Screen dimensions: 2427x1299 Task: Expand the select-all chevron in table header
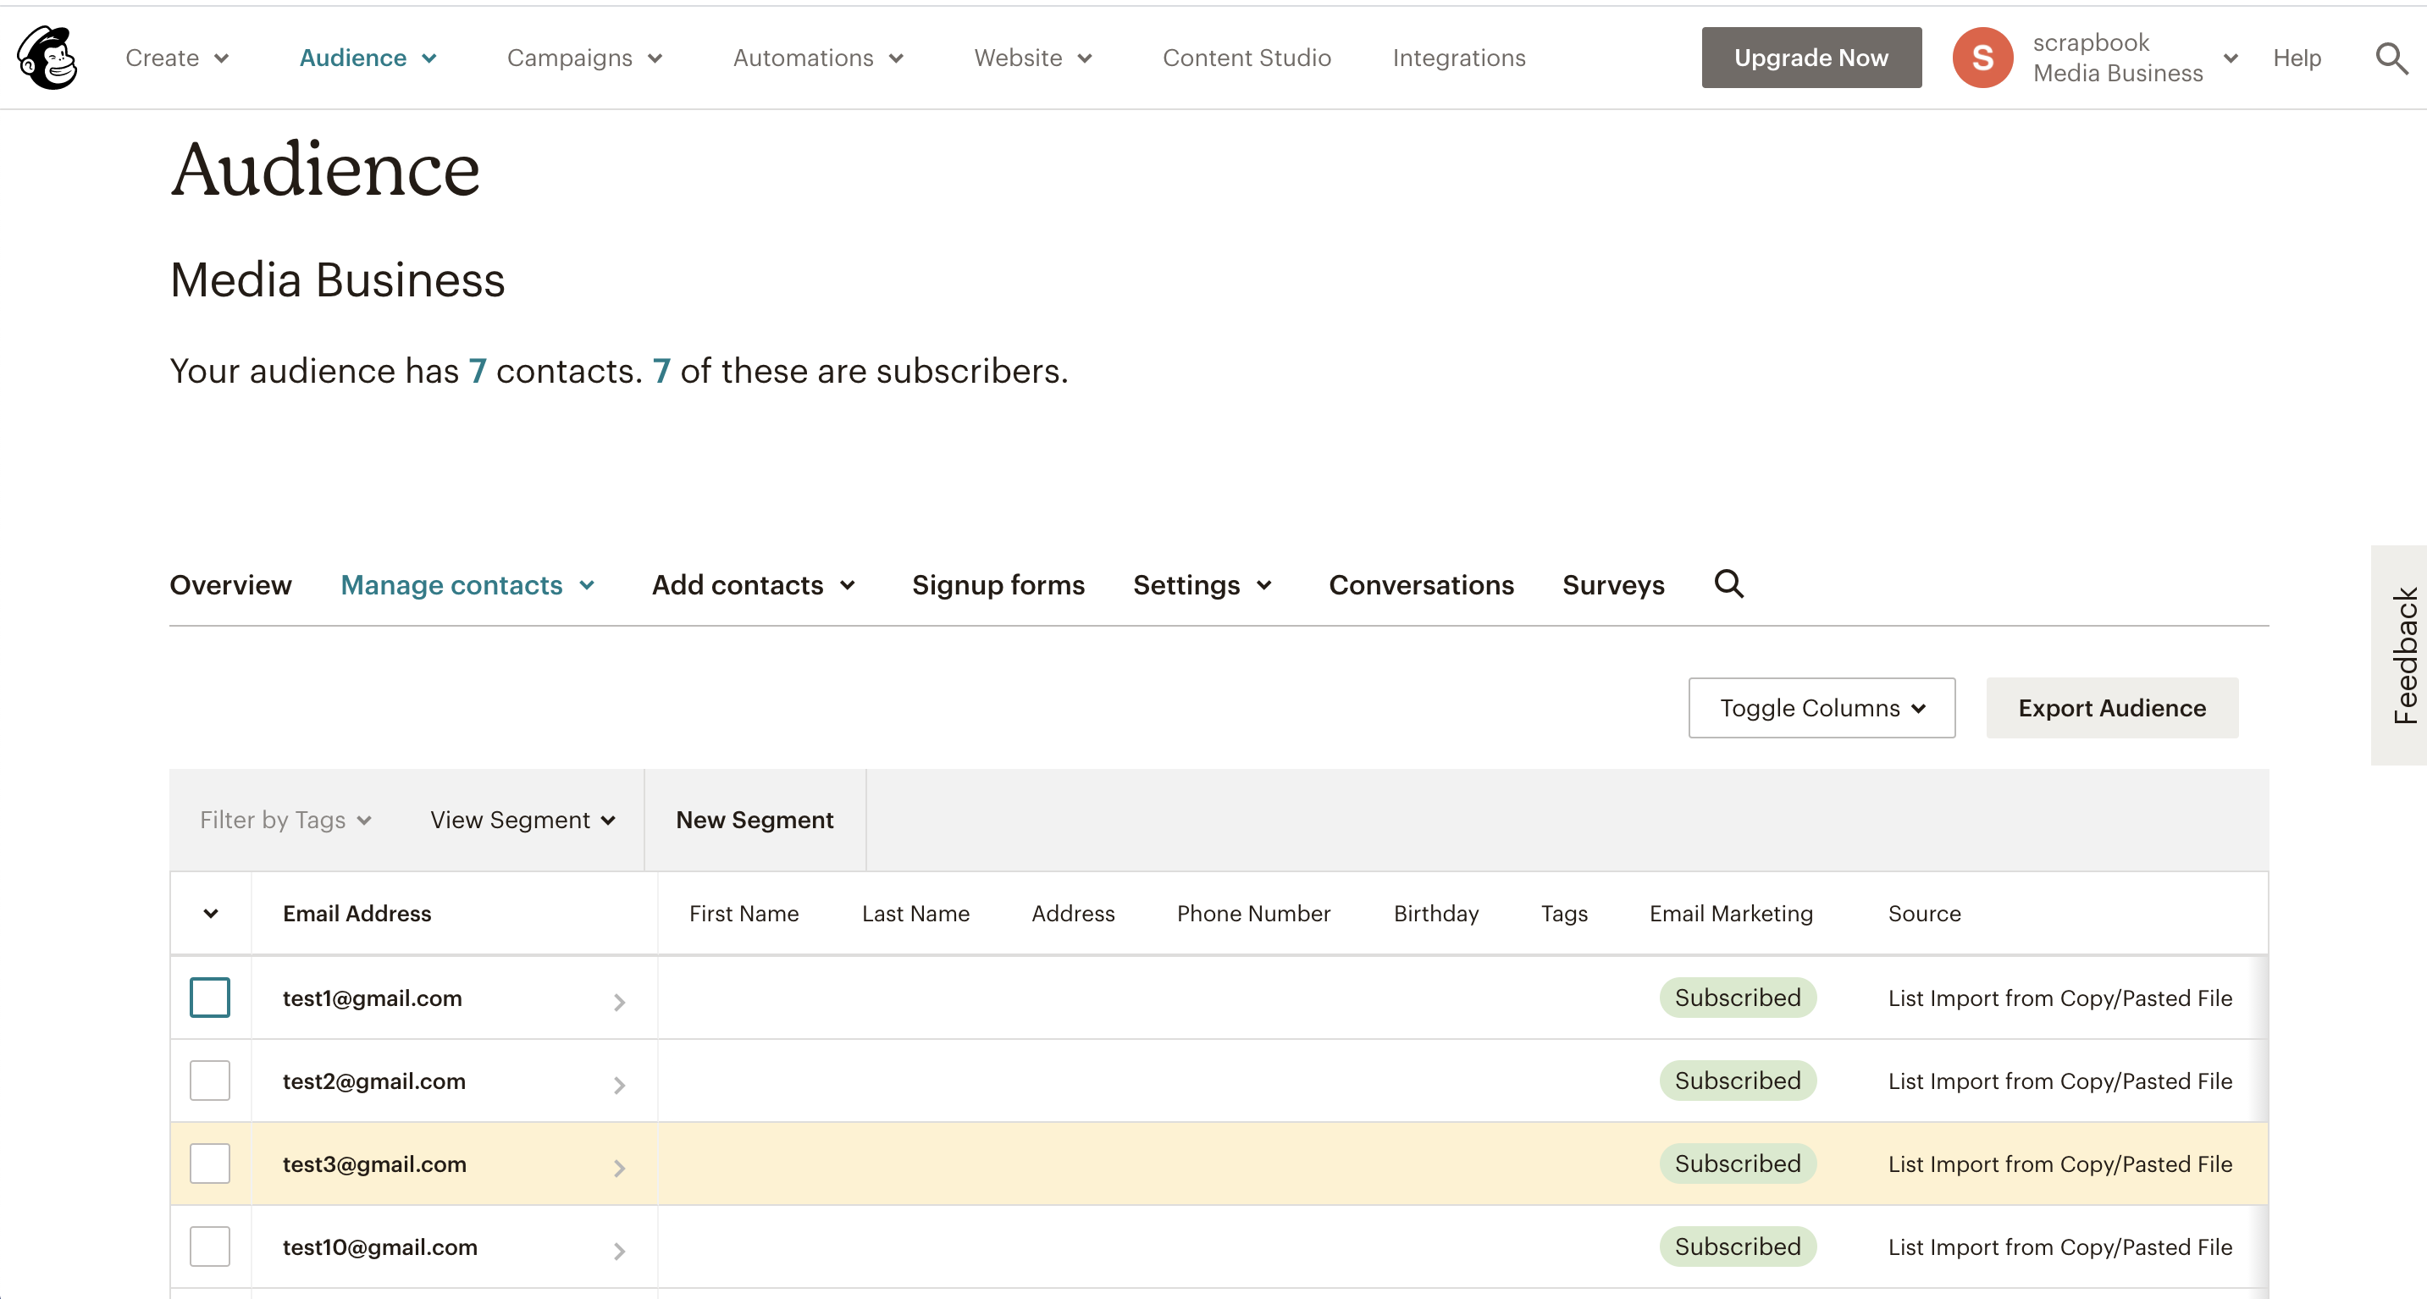pyautogui.click(x=210, y=913)
